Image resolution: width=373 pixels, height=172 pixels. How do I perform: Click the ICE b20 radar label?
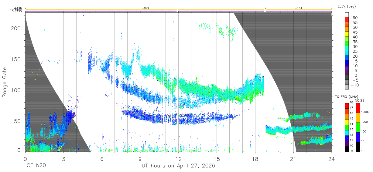coord(35,166)
